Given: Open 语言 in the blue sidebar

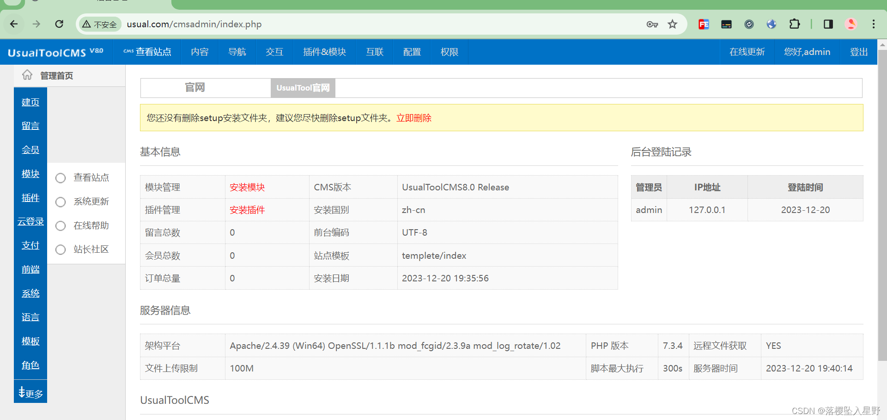Looking at the screenshot, I should [x=30, y=317].
